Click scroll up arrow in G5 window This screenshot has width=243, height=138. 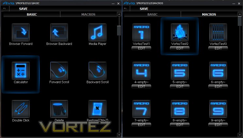click(240, 14)
